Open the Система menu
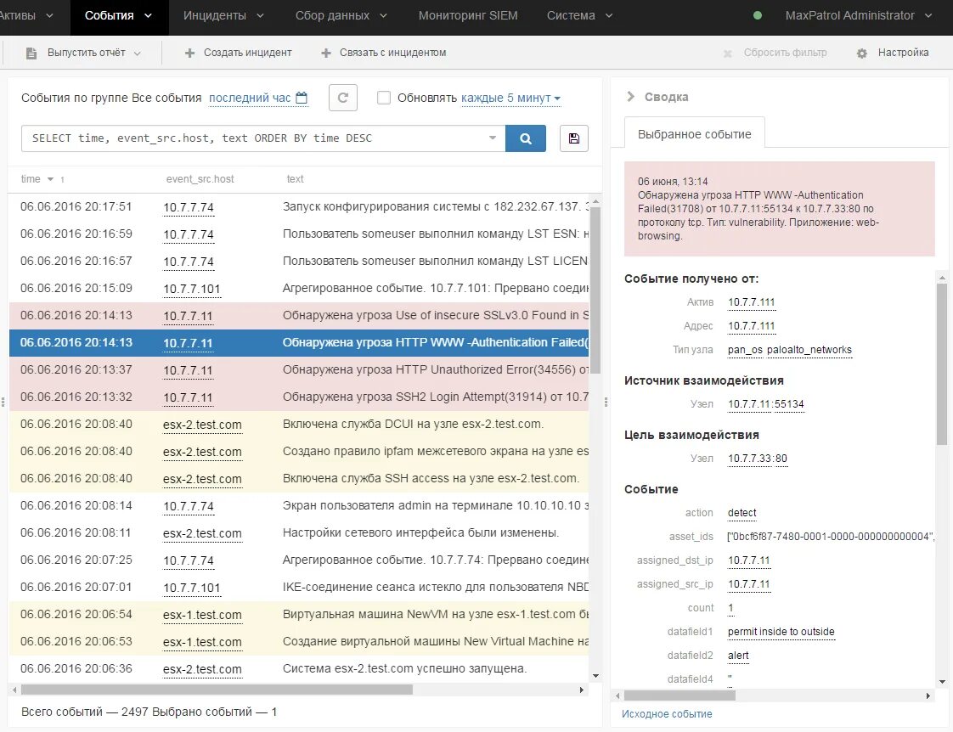This screenshot has width=953, height=732. point(579,16)
